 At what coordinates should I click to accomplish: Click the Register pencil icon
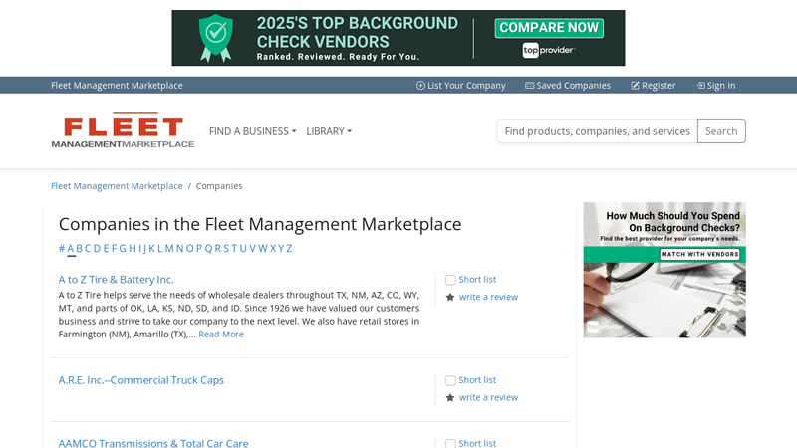(635, 86)
